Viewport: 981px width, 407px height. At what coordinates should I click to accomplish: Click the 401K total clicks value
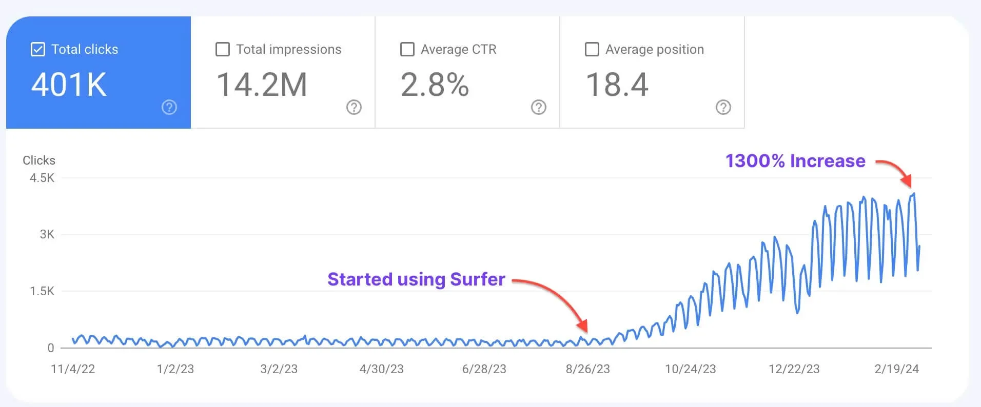click(x=69, y=85)
